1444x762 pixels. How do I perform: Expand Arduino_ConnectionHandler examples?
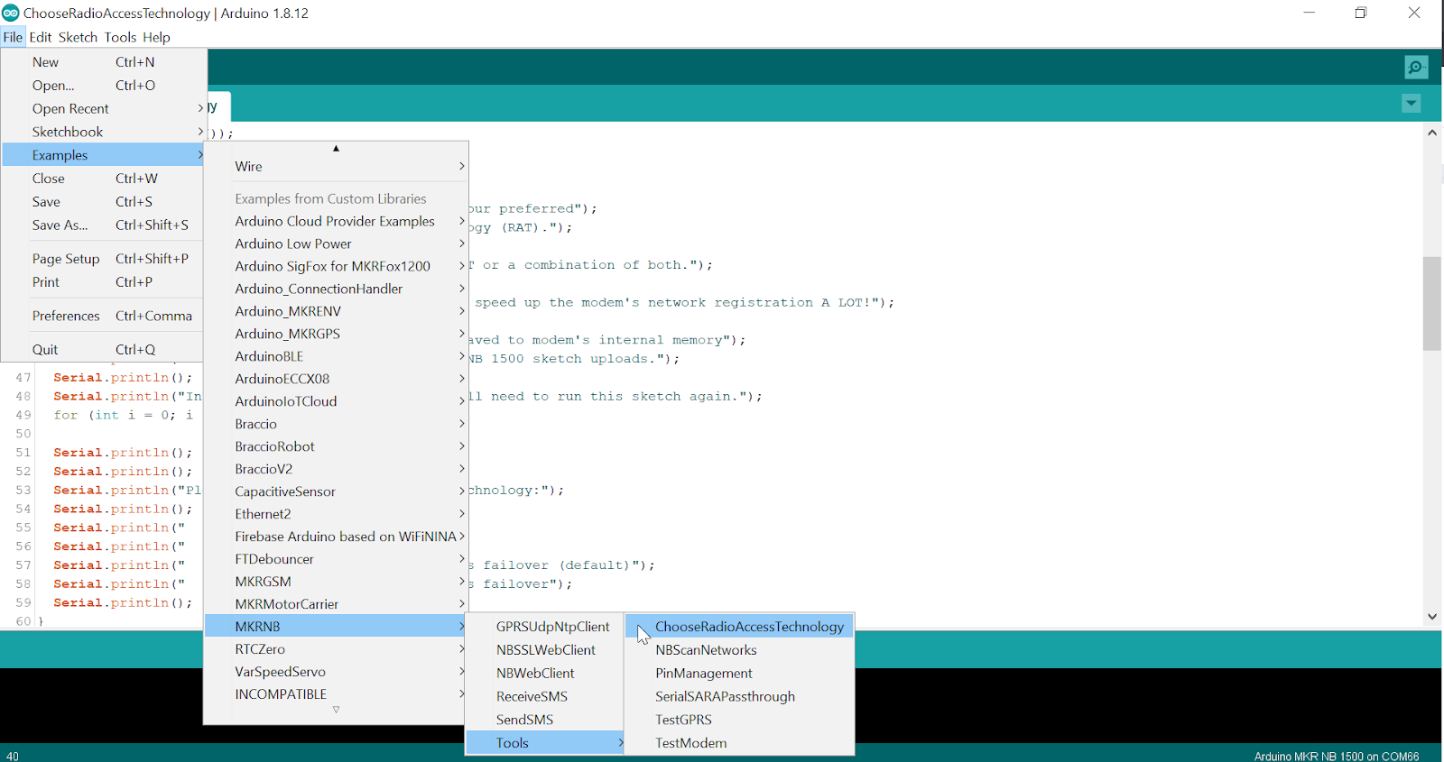click(336, 289)
